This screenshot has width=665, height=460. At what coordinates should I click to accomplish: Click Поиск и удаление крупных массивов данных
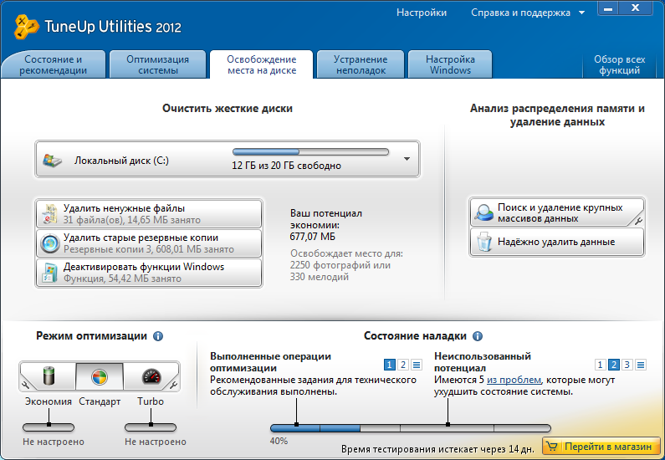click(x=557, y=212)
